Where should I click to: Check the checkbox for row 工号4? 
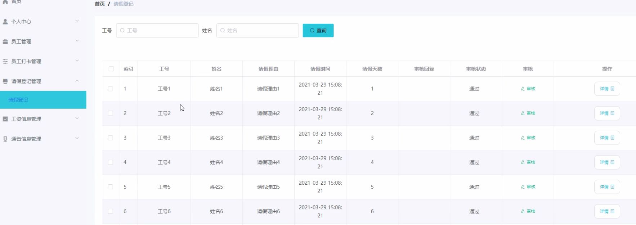coord(111,162)
